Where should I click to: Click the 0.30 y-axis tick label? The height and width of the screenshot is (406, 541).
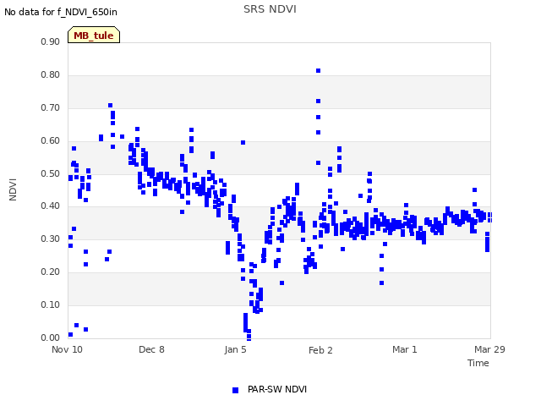click(51, 239)
